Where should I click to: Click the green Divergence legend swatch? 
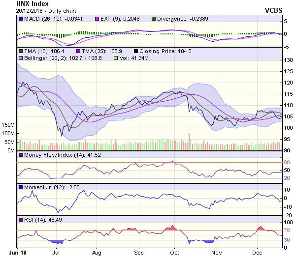tap(153, 19)
